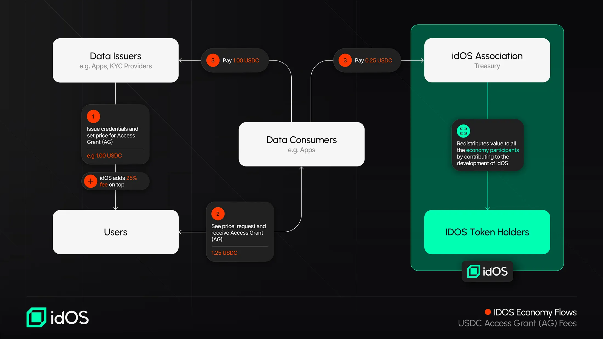Click the idOS Association Treasury box

(487, 60)
